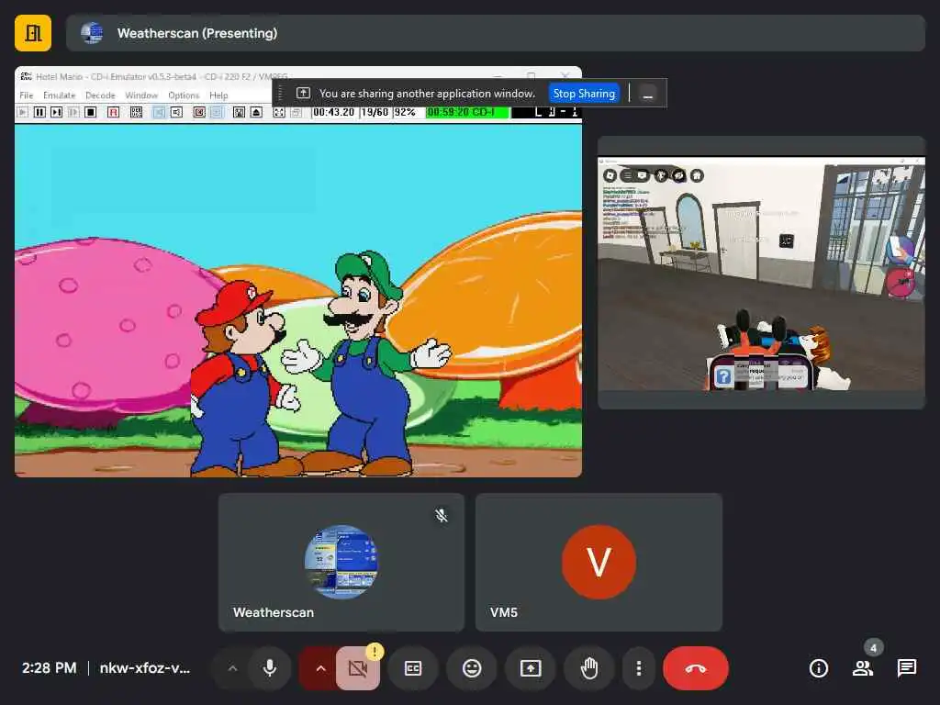Screen dimensions: 940x705
Task: Mute the microphone
Action: tap(270, 668)
